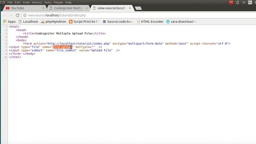Open the keyboard language indicator
The image size is (256, 144).
point(250,2)
